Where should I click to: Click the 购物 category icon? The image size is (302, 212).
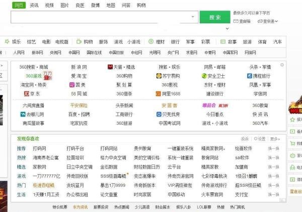[79, 41]
